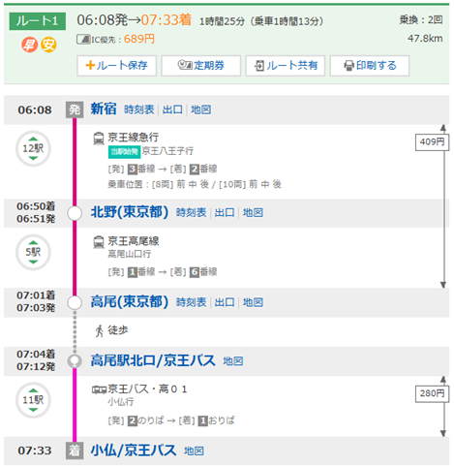Open 地図 link for 高尾駅北口/京王バス
This screenshot has height=466, width=454.
tap(233, 361)
